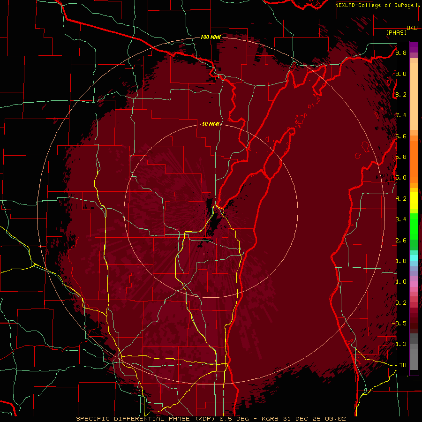
Task: Click the TH threshold label in legend
Action: 403,365
